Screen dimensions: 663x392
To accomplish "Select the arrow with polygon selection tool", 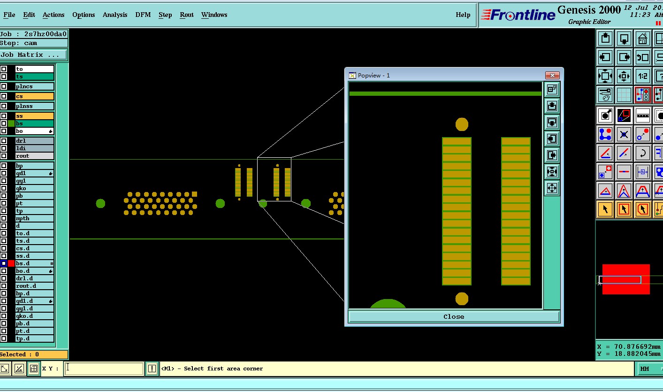I will click(642, 209).
